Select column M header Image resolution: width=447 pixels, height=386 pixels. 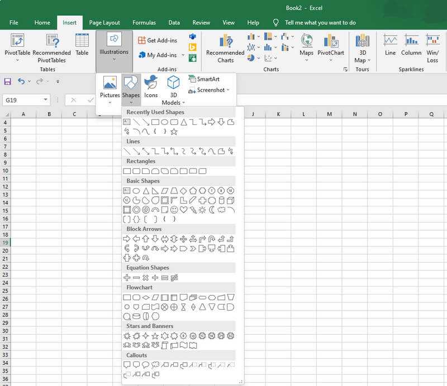point(329,114)
